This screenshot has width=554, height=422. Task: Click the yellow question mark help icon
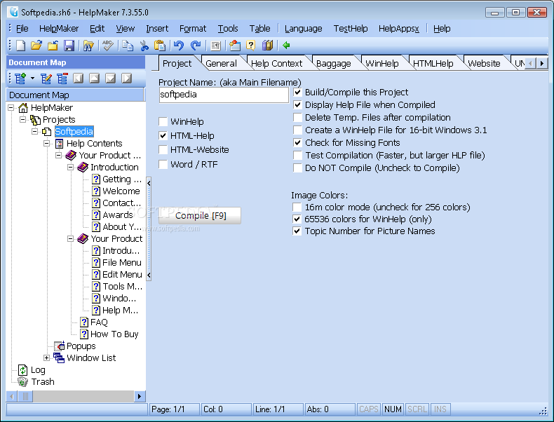point(251,45)
